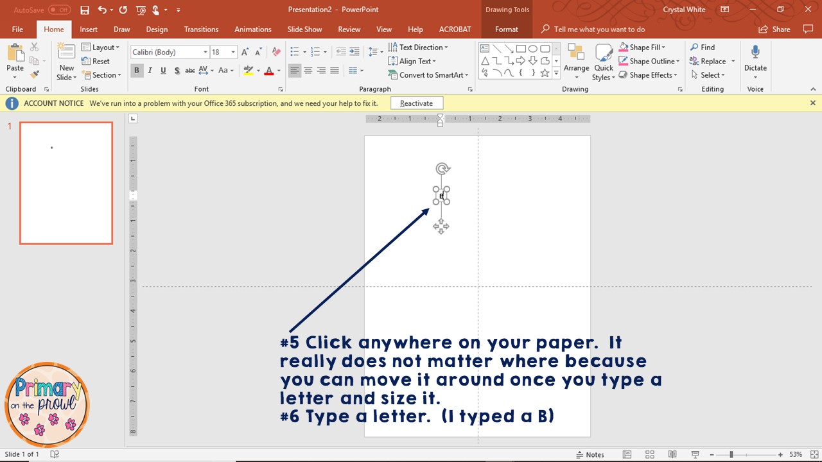Select the slide 1 thumbnail
This screenshot has width=822, height=462.
pos(66,183)
